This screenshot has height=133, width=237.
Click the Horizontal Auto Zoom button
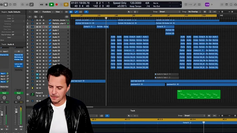coord(214,12)
